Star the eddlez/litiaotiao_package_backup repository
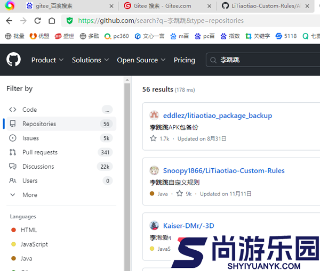 (153, 138)
